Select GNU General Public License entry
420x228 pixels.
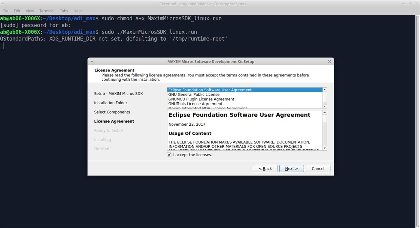point(194,94)
